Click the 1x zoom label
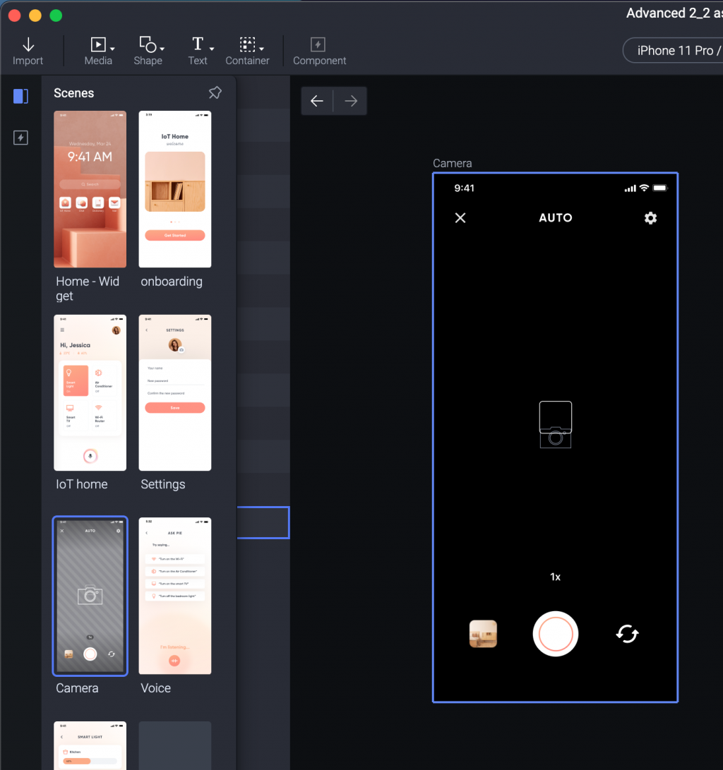723x770 pixels. (556, 577)
